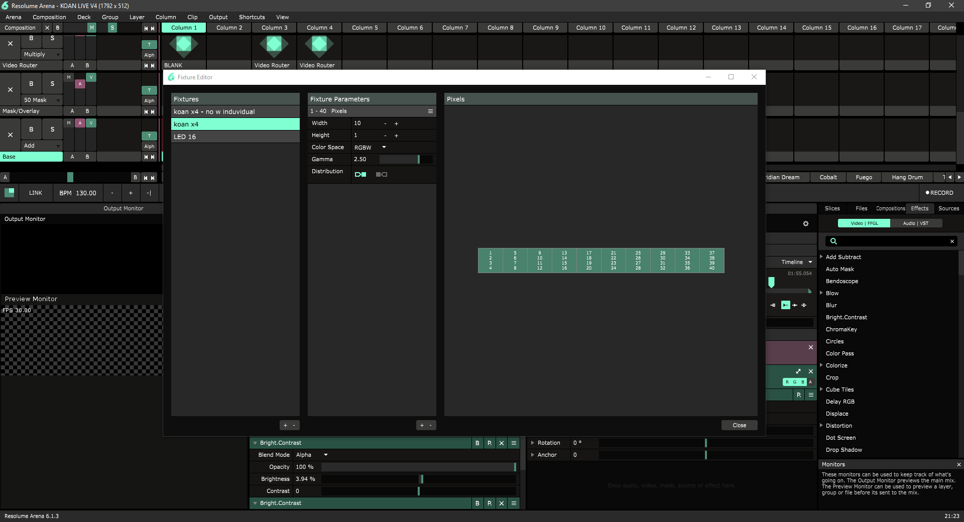The height and width of the screenshot is (522, 964).
Task: Toggle Solo on the Mask/Overlay layer
Action: pos(52,84)
